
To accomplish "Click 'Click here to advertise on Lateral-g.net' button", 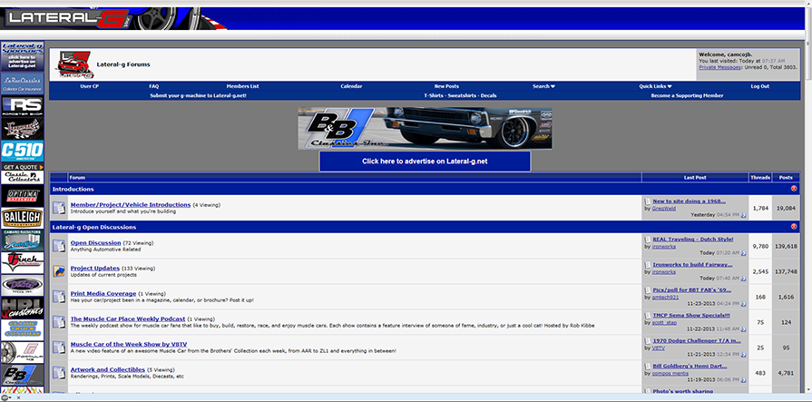I will (x=425, y=162).
